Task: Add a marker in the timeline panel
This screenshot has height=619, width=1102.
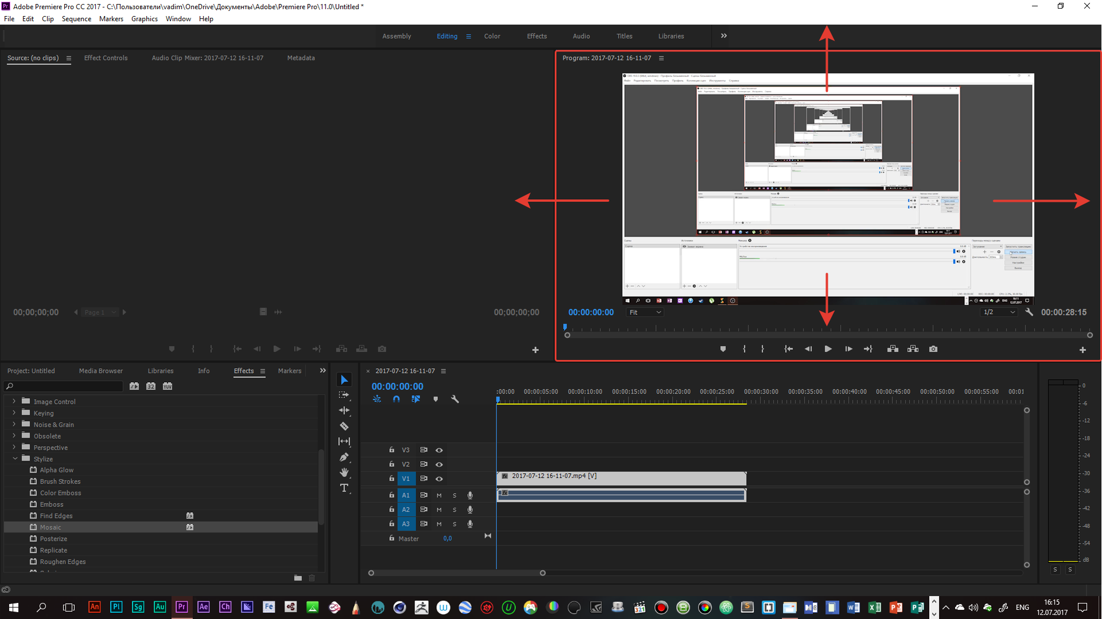Action: pyautogui.click(x=436, y=399)
